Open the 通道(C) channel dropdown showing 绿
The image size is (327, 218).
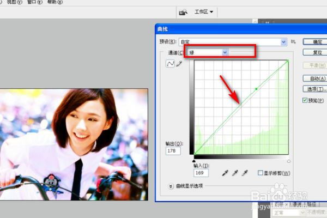(208, 52)
